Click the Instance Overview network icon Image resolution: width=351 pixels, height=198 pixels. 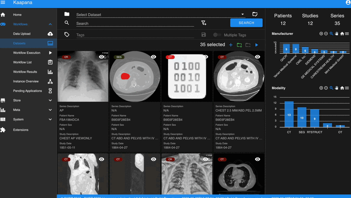pyautogui.click(x=50, y=81)
